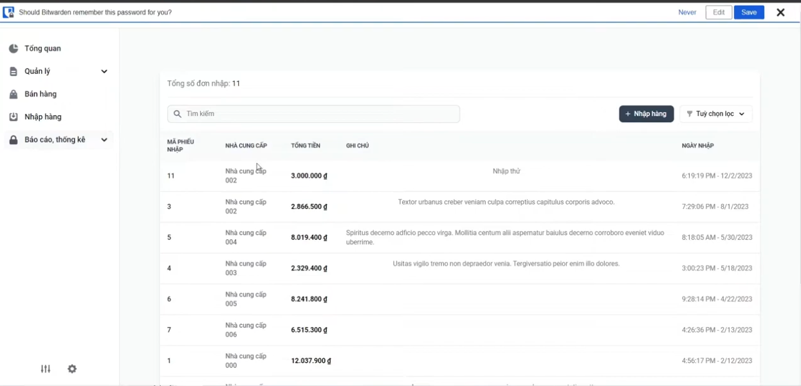
Task: Click the Bitwarden shield logo icon
Action: [8, 12]
